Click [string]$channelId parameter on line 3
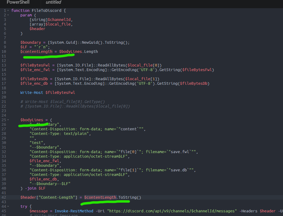The image size is (283, 216). [x=50, y=20]
